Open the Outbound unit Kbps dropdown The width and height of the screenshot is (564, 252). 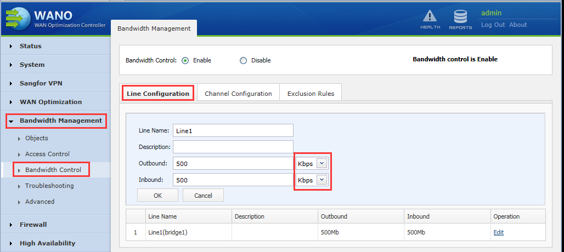(x=322, y=163)
